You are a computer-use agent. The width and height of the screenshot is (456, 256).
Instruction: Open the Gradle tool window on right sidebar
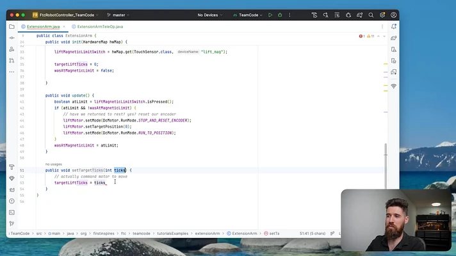393,38
